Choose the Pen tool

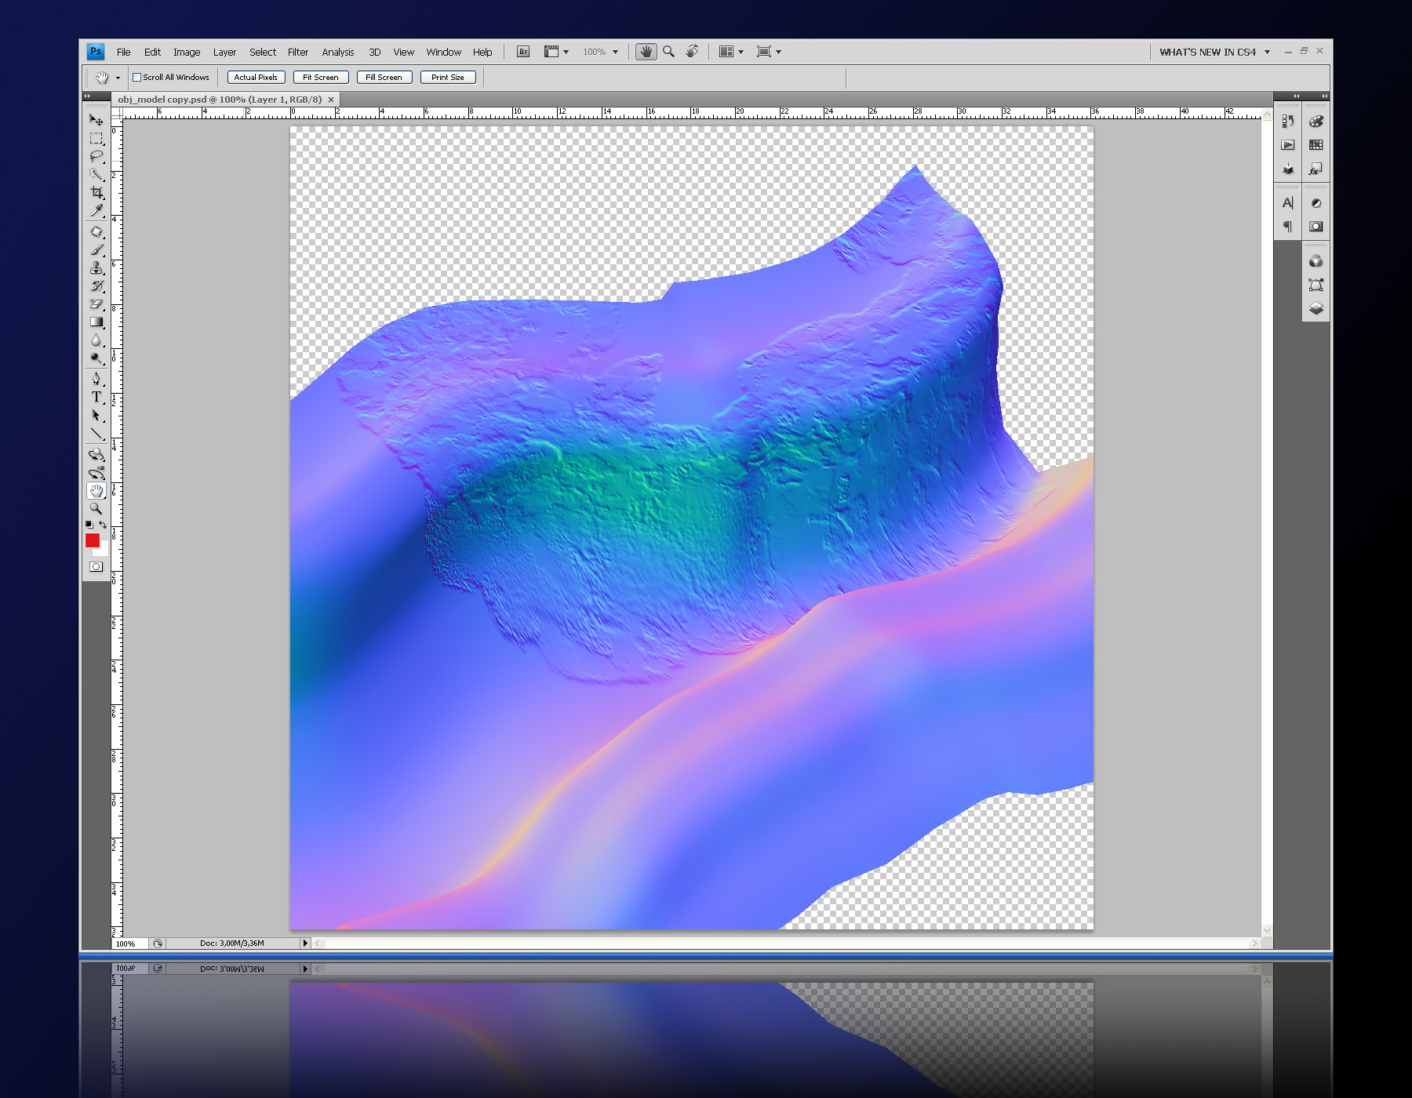click(x=96, y=378)
